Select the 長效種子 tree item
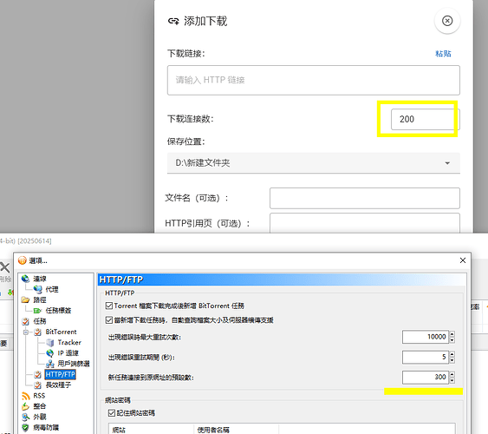488x434 pixels. click(59, 385)
